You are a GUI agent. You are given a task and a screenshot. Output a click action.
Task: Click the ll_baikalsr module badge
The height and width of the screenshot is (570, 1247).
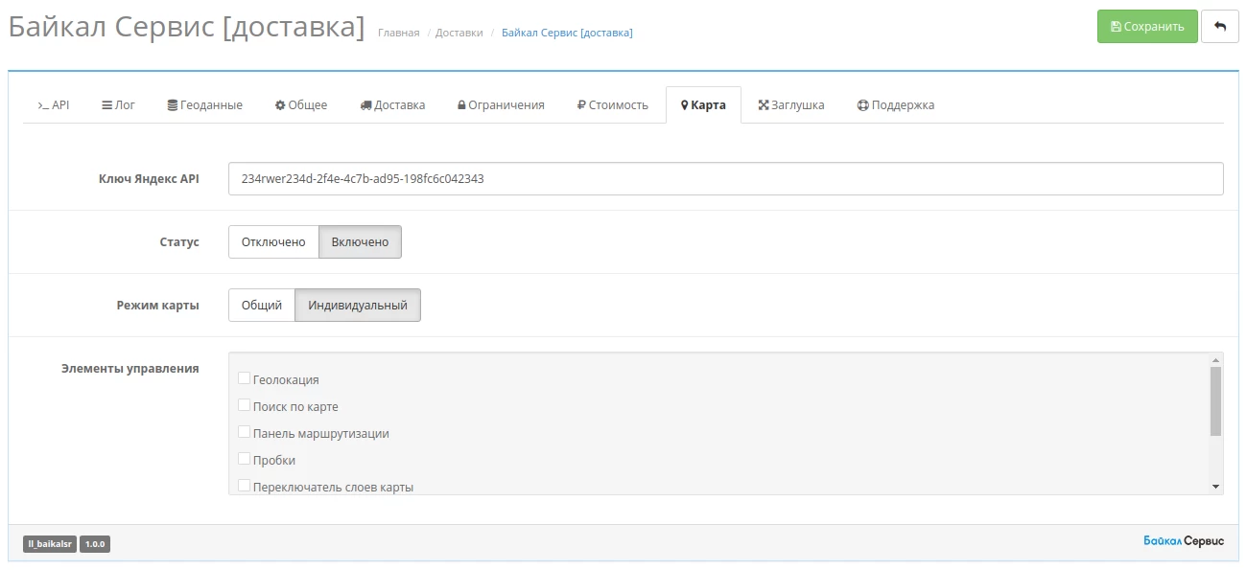50,544
